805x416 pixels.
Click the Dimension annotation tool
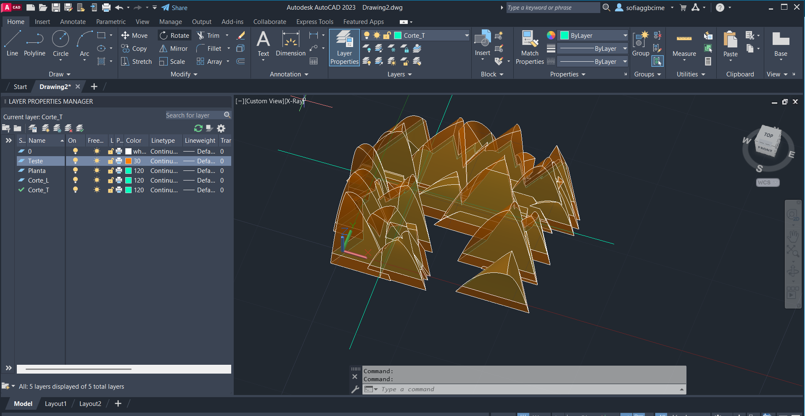click(290, 44)
